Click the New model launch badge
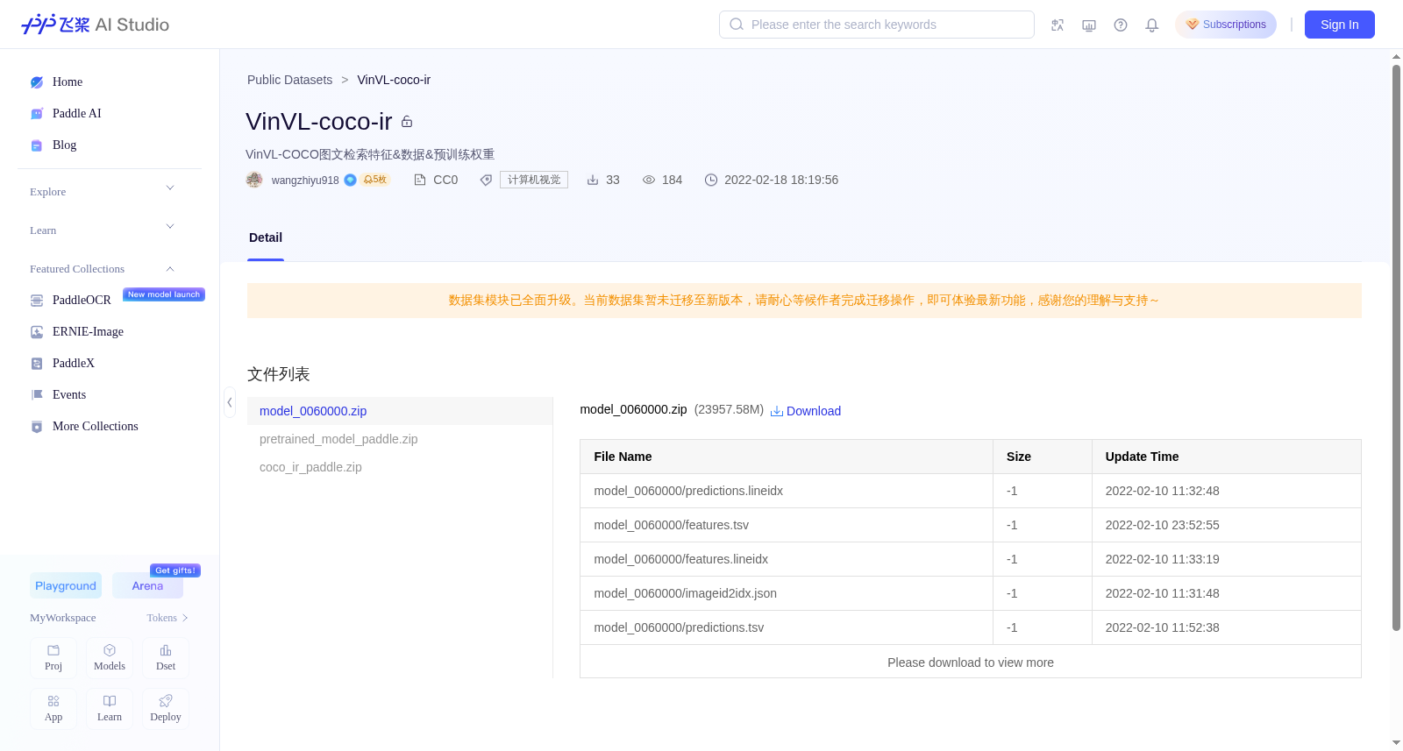 click(164, 294)
